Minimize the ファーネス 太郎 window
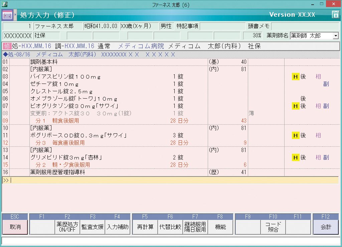Image resolution: width=342 pixels, height=247 pixels. click(x=312, y=4)
